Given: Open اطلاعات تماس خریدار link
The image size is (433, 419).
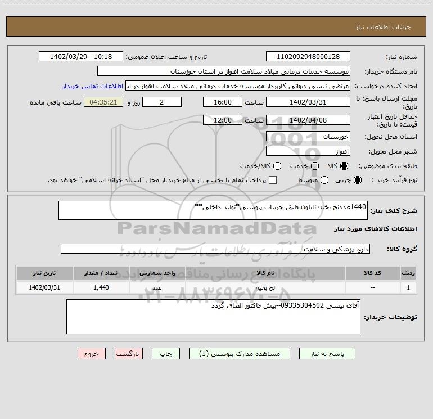Looking at the screenshot, I should [93, 86].
